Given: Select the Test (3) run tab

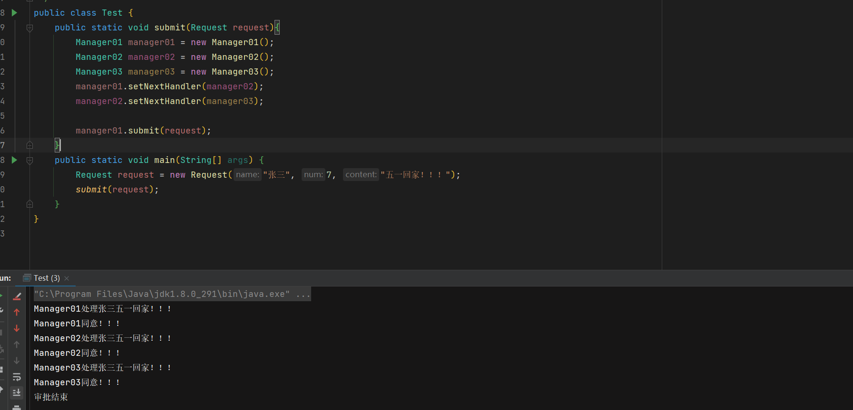Looking at the screenshot, I should pyautogui.click(x=46, y=278).
